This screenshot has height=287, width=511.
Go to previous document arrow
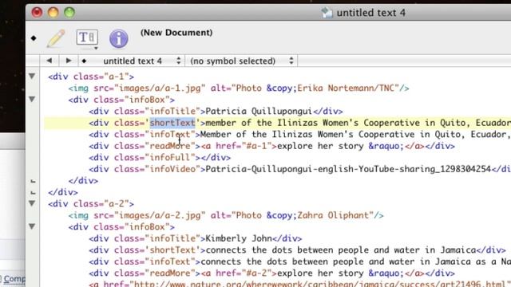(50, 61)
